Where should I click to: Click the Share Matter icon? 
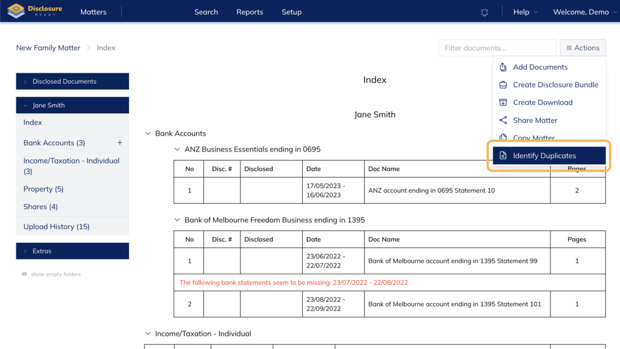coord(503,120)
